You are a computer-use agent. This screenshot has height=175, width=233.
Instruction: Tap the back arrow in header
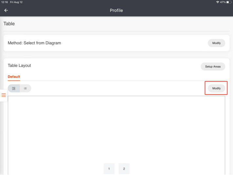tap(6, 10)
